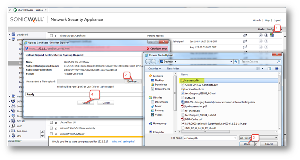The height and width of the screenshot is (160, 300).
Task: Click details comment icon on Pending request row
Action: [245, 35]
